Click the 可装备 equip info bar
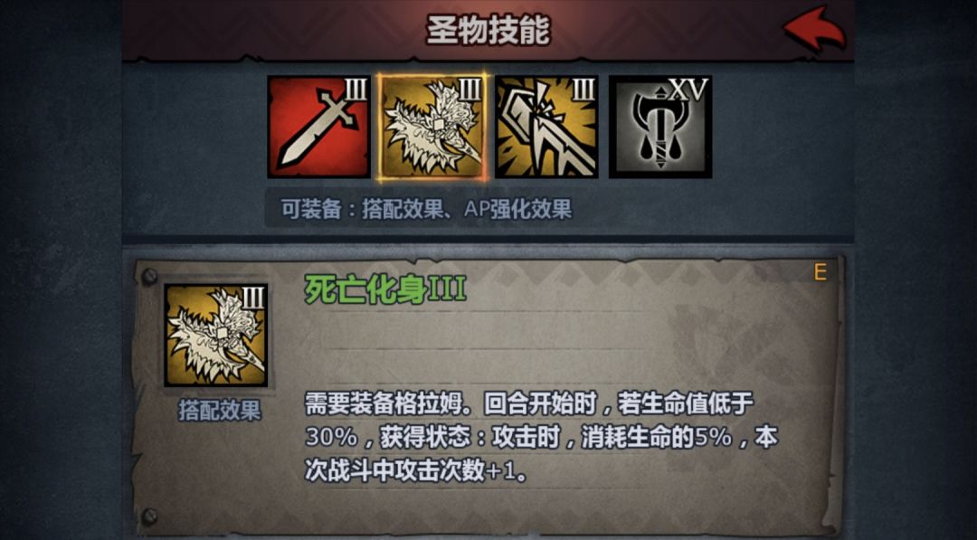 tap(425, 209)
